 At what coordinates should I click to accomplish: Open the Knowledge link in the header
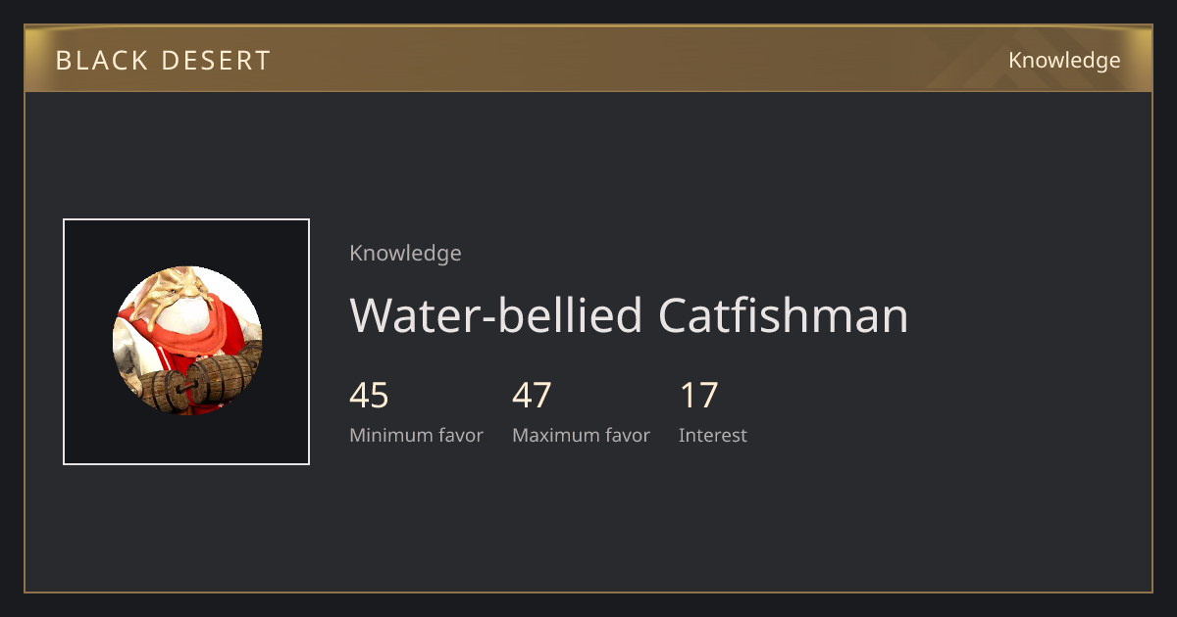click(x=1064, y=61)
